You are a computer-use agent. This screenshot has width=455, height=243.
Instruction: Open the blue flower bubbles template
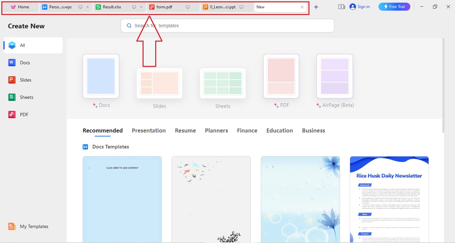[x=300, y=199]
